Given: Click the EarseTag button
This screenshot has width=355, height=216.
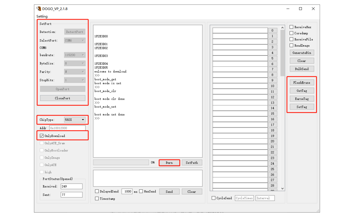Looking at the screenshot, I should pos(302,99).
